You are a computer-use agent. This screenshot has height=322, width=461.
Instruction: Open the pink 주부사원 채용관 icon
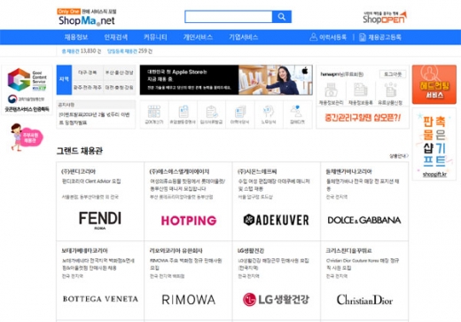27,137
